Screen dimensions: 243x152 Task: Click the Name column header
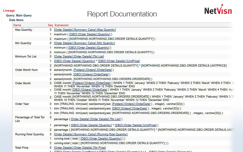(17, 25)
